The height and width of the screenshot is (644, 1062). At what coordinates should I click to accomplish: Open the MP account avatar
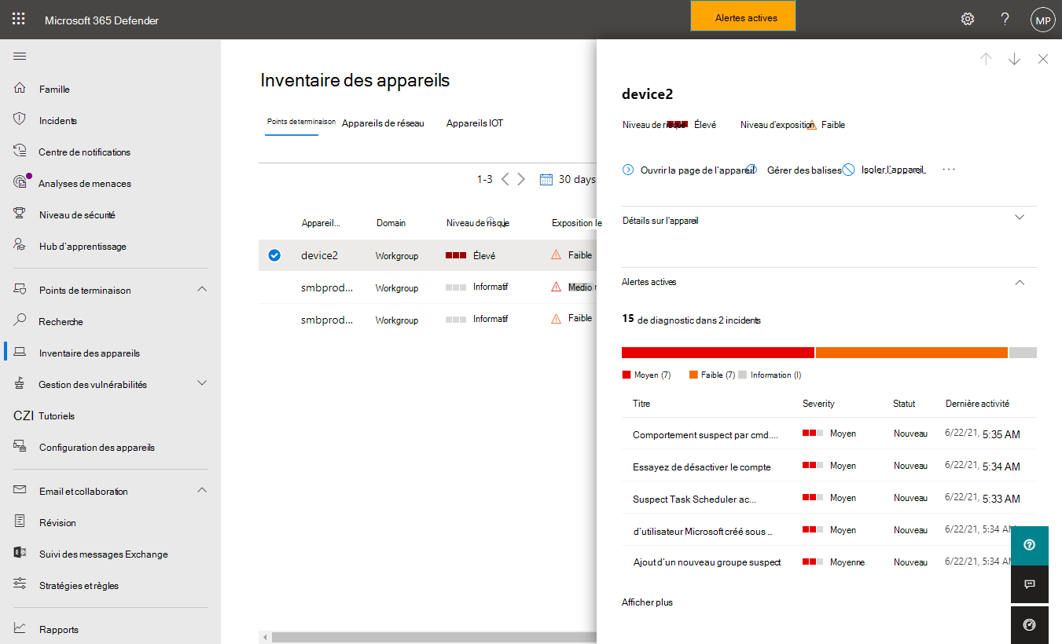pyautogui.click(x=1043, y=20)
